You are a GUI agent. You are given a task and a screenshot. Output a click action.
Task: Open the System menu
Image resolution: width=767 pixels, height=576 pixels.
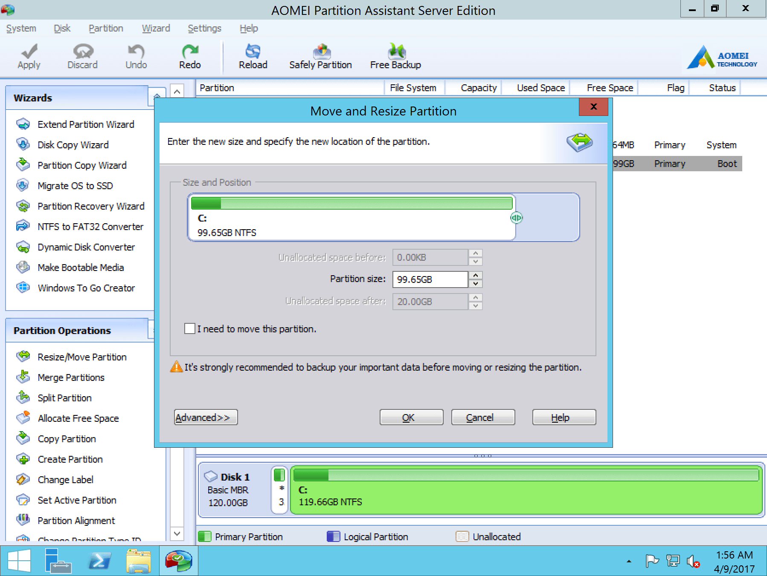[x=21, y=29]
